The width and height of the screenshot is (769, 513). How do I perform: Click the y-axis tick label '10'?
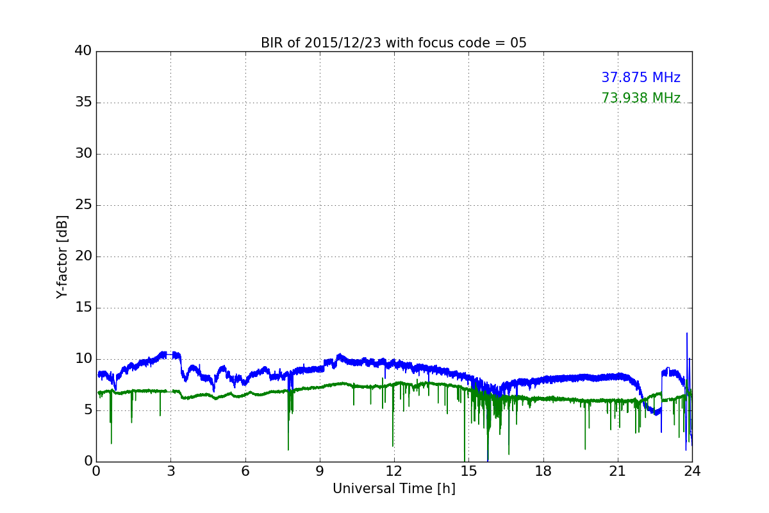[83, 359]
